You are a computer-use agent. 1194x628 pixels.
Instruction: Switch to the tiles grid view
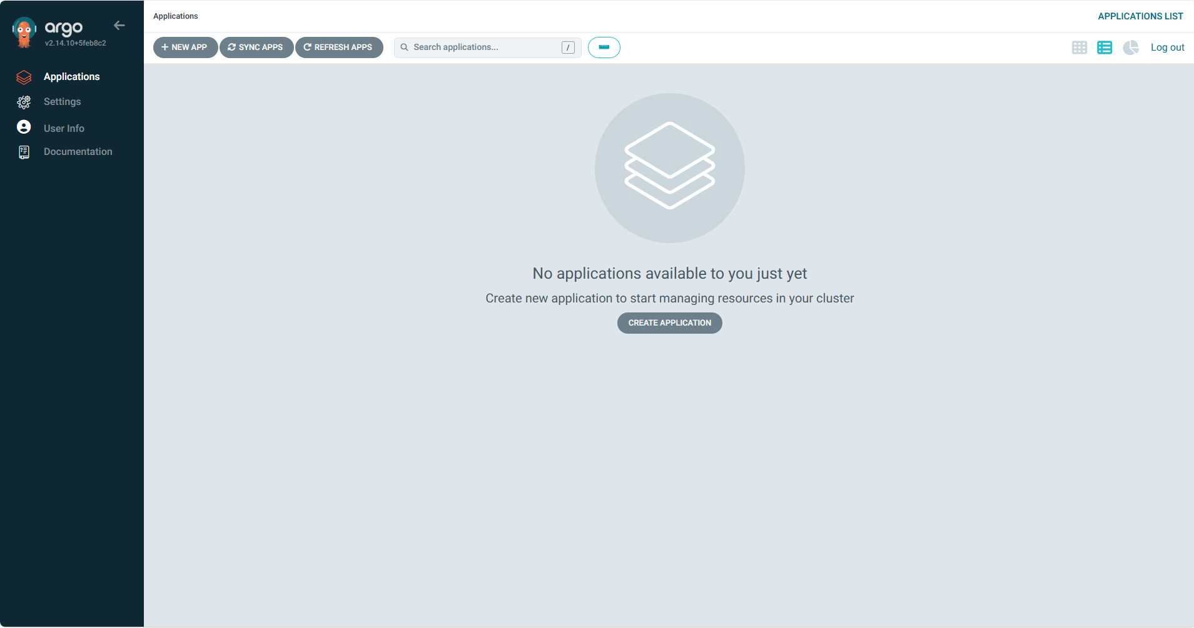tap(1079, 47)
